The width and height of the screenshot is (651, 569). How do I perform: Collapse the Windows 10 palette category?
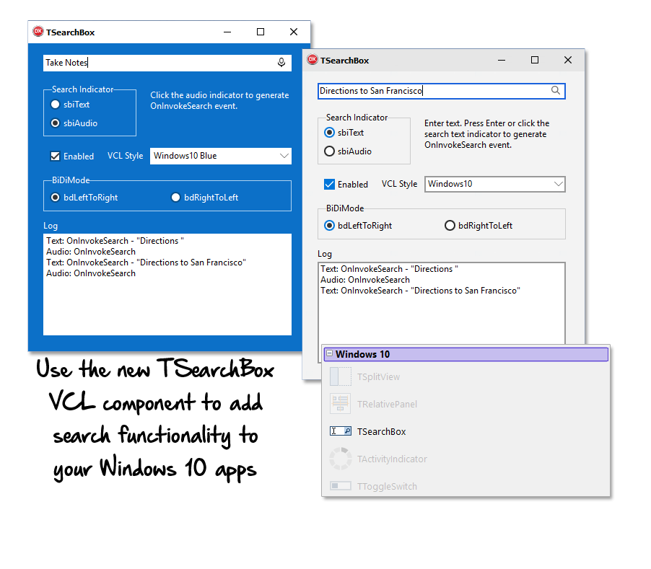coord(329,353)
